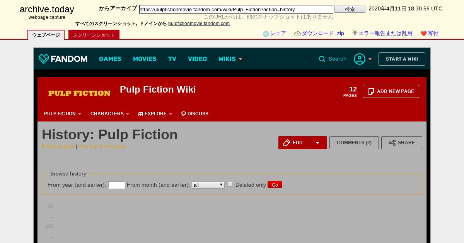This screenshot has width=464, height=243.
Task: Click the 検索 search button
Action: click(350, 9)
